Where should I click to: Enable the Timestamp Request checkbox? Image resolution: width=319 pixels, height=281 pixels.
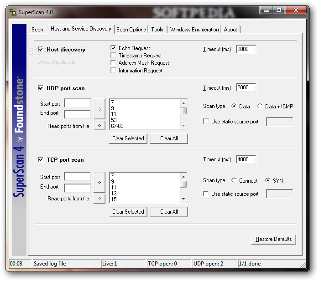pos(113,56)
